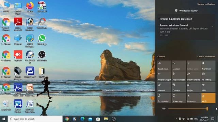Launch Chrome from the taskbar
This screenshot has width=218, height=122.
click(67, 119)
